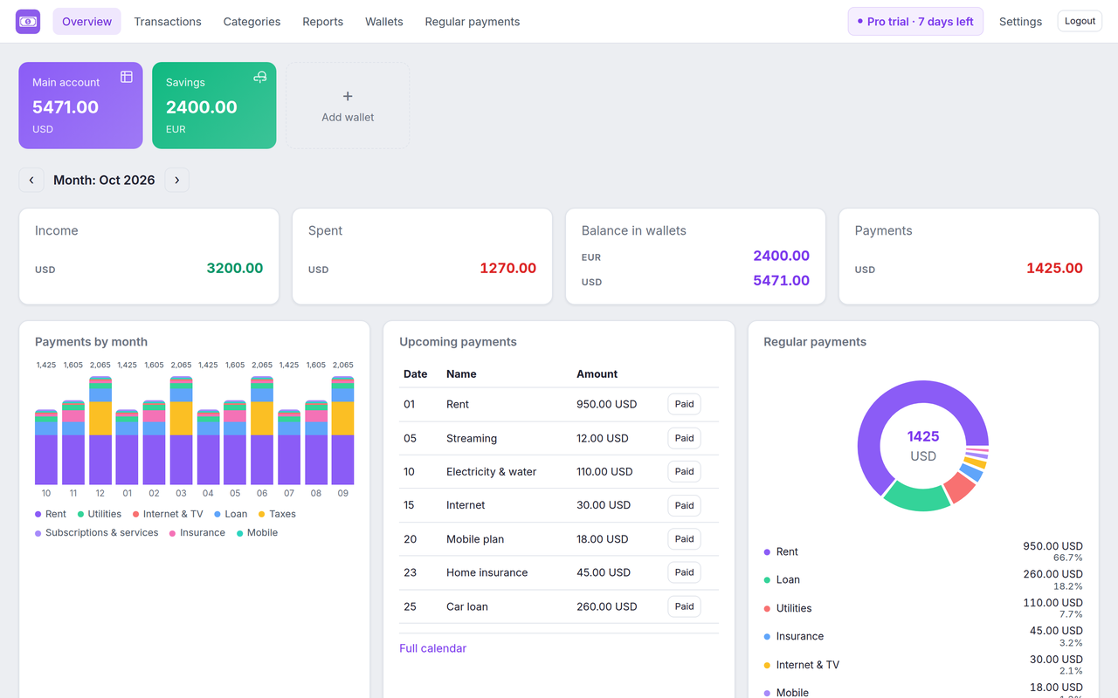1118x698 pixels.
Task: Toggle Rent in Payments by month legend
Action: (51, 514)
